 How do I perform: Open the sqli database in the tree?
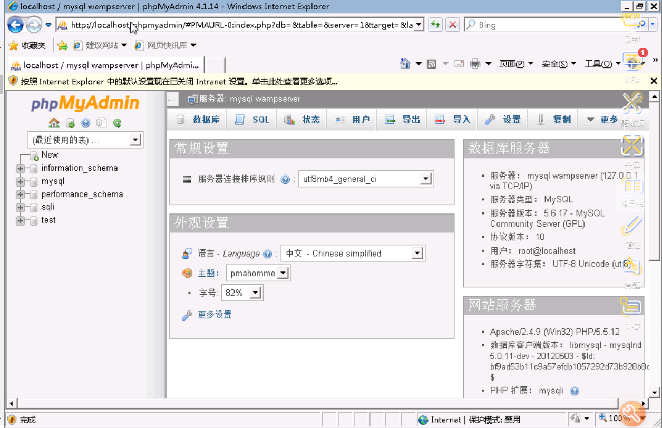click(48, 207)
